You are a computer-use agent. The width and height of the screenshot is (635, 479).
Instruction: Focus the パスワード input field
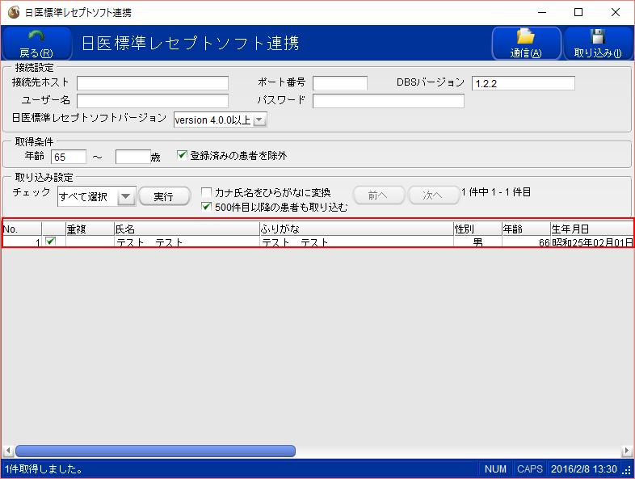389,101
